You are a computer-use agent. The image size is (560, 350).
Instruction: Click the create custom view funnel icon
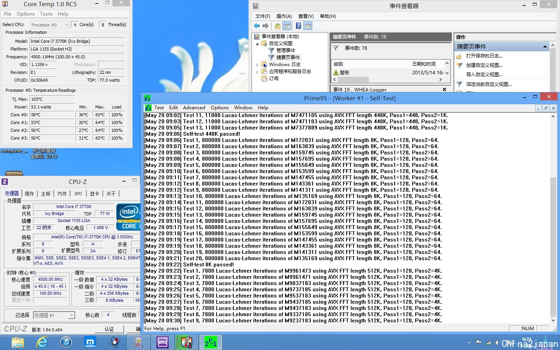point(459,65)
